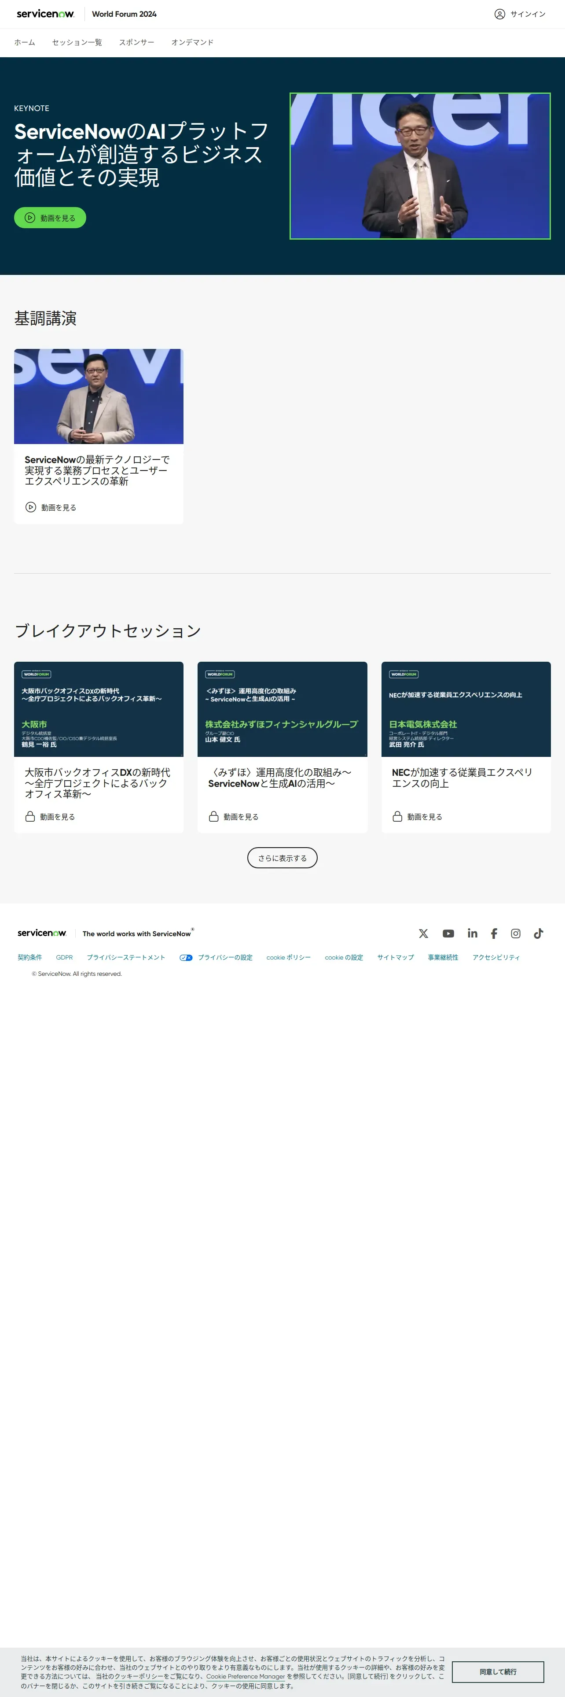Click the ServiceNow logo in header
565x1697 pixels.
click(45, 14)
